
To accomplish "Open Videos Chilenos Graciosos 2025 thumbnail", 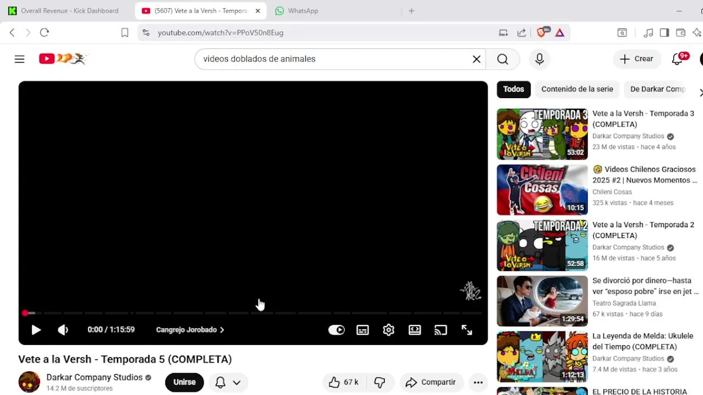I will tap(542, 190).
